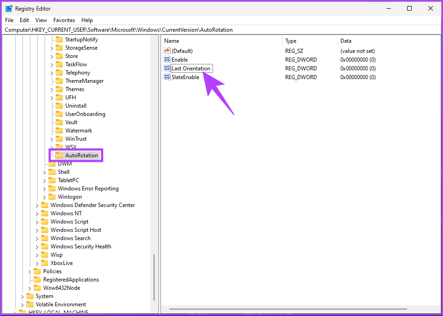Screen dimensions: 443x316
Task: Select the System key label
Action: (44, 296)
